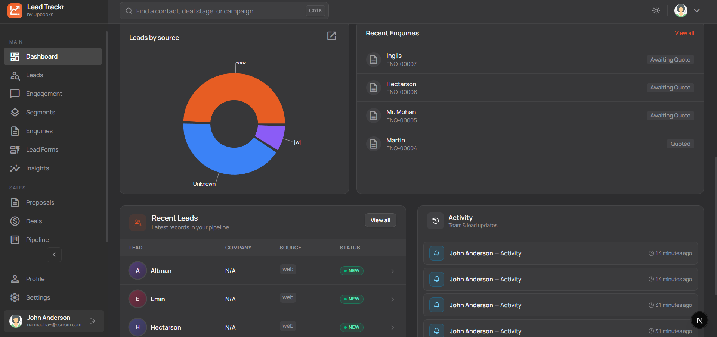This screenshot has height=337, width=717.
Task: Click the Activity history clock icon
Action: 435,221
